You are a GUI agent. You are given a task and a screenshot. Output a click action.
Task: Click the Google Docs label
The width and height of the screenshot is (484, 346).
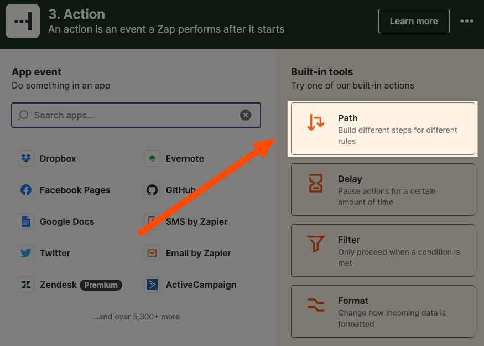pyautogui.click(x=67, y=221)
